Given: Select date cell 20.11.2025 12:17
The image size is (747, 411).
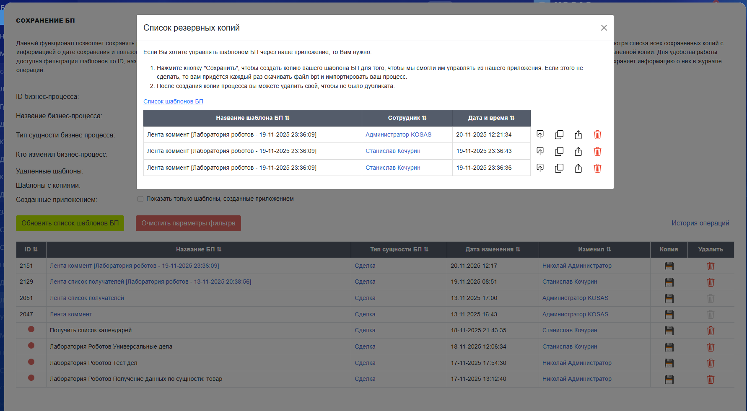Looking at the screenshot, I should tap(493, 266).
